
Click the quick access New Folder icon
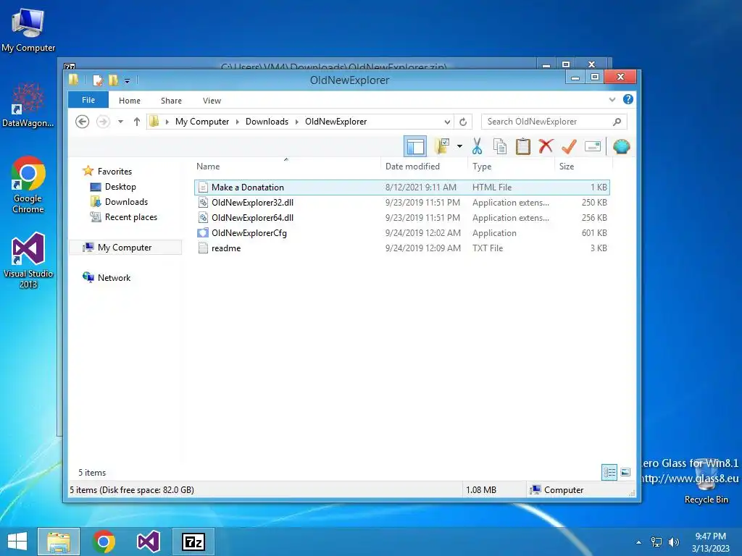point(113,80)
